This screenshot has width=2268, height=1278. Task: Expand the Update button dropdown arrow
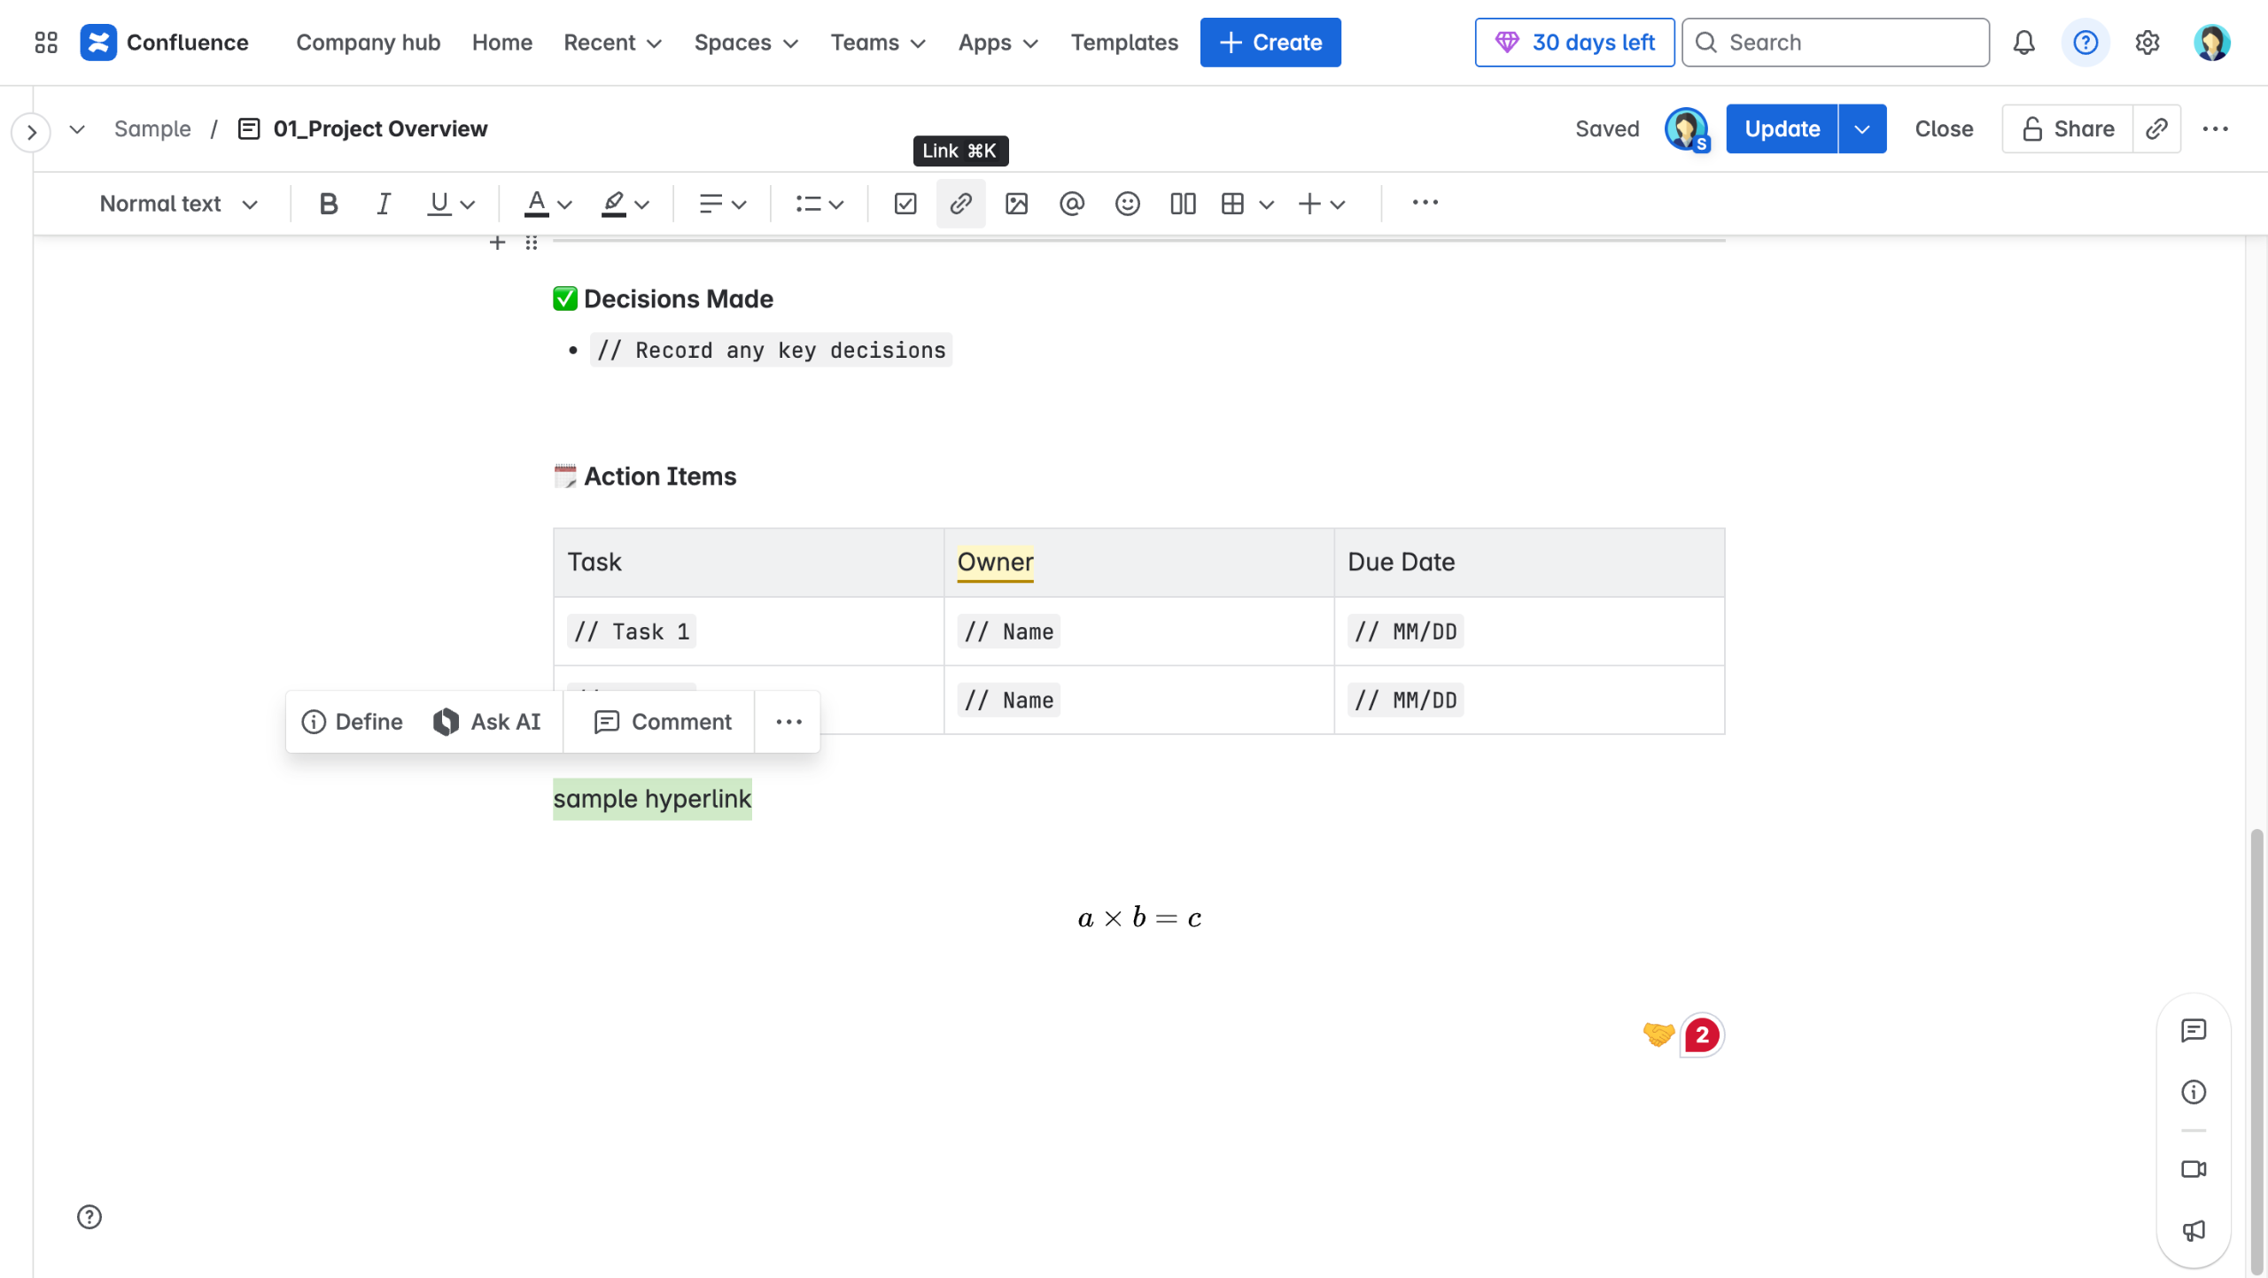coord(1862,129)
